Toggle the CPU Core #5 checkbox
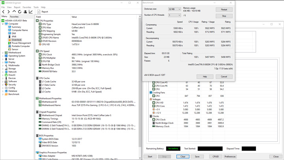This screenshot has width=284, height=160. pos(153,82)
